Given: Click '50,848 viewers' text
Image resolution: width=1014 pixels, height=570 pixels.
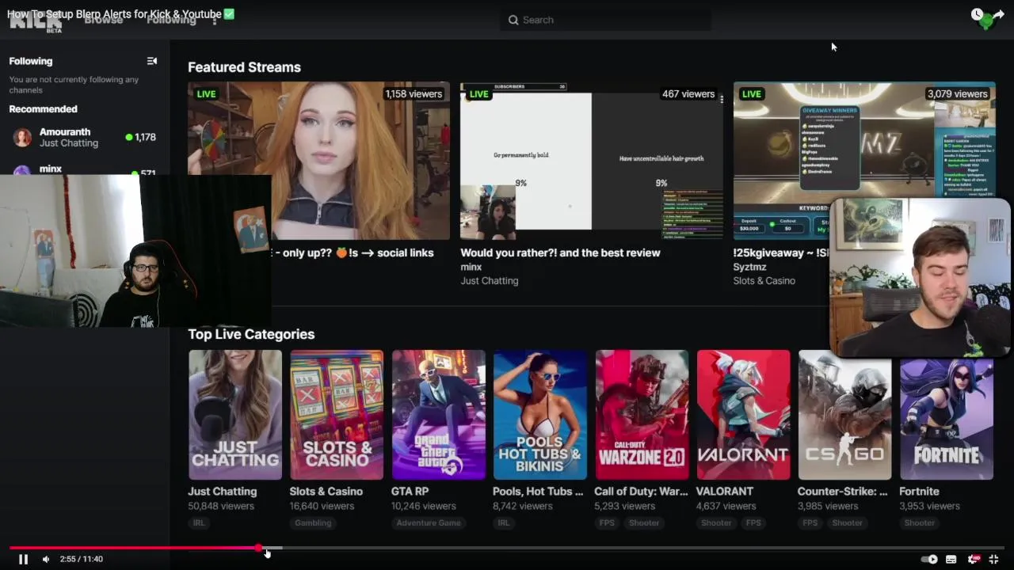Looking at the screenshot, I should point(221,506).
